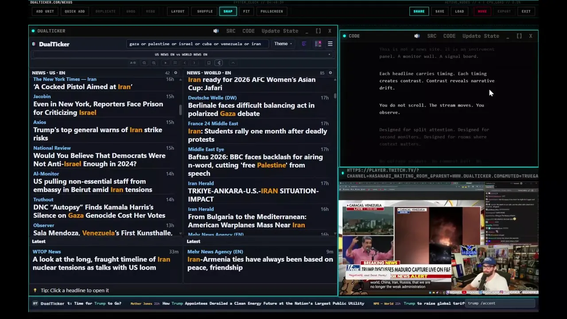Click the double-chevron collapse icon
567x319 pixels.
pos(175,63)
